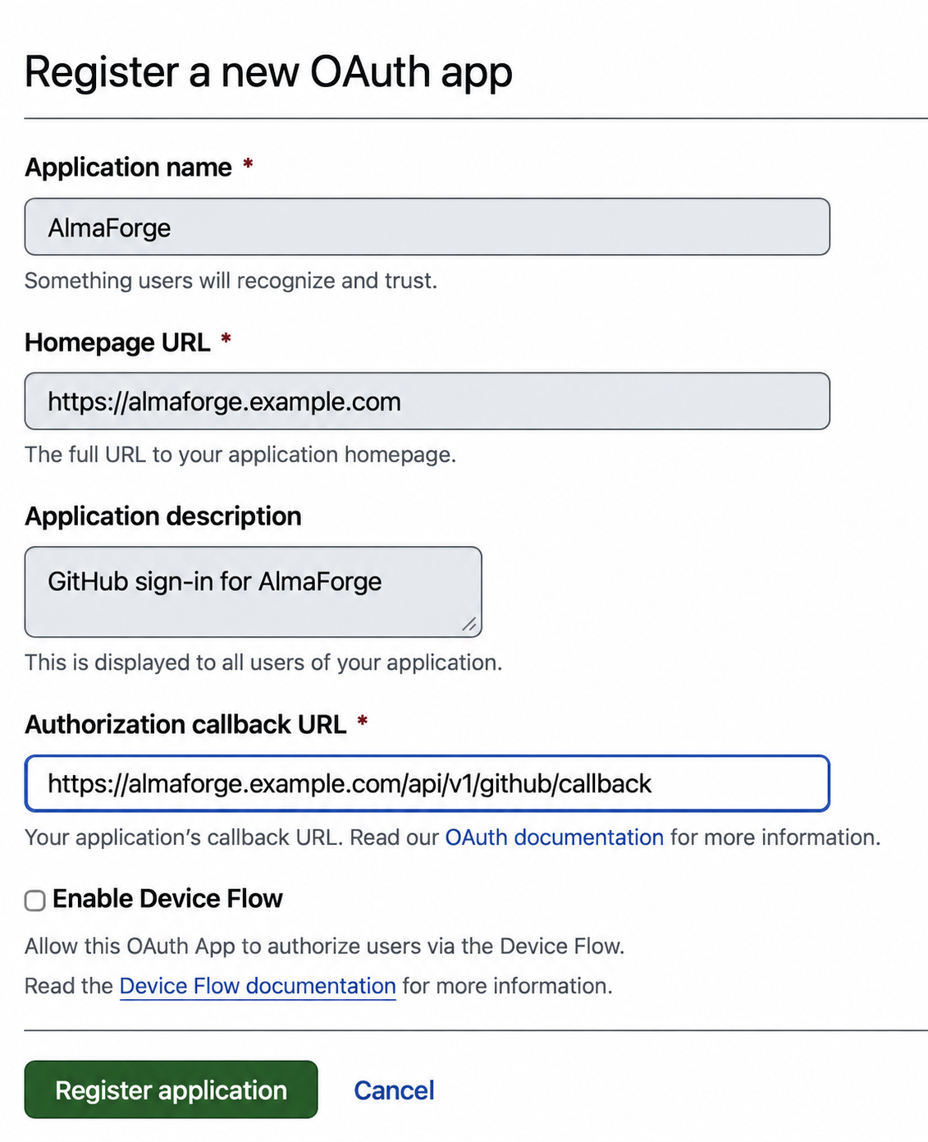
Task: Open the Device Flow documentation link
Action: click(258, 986)
